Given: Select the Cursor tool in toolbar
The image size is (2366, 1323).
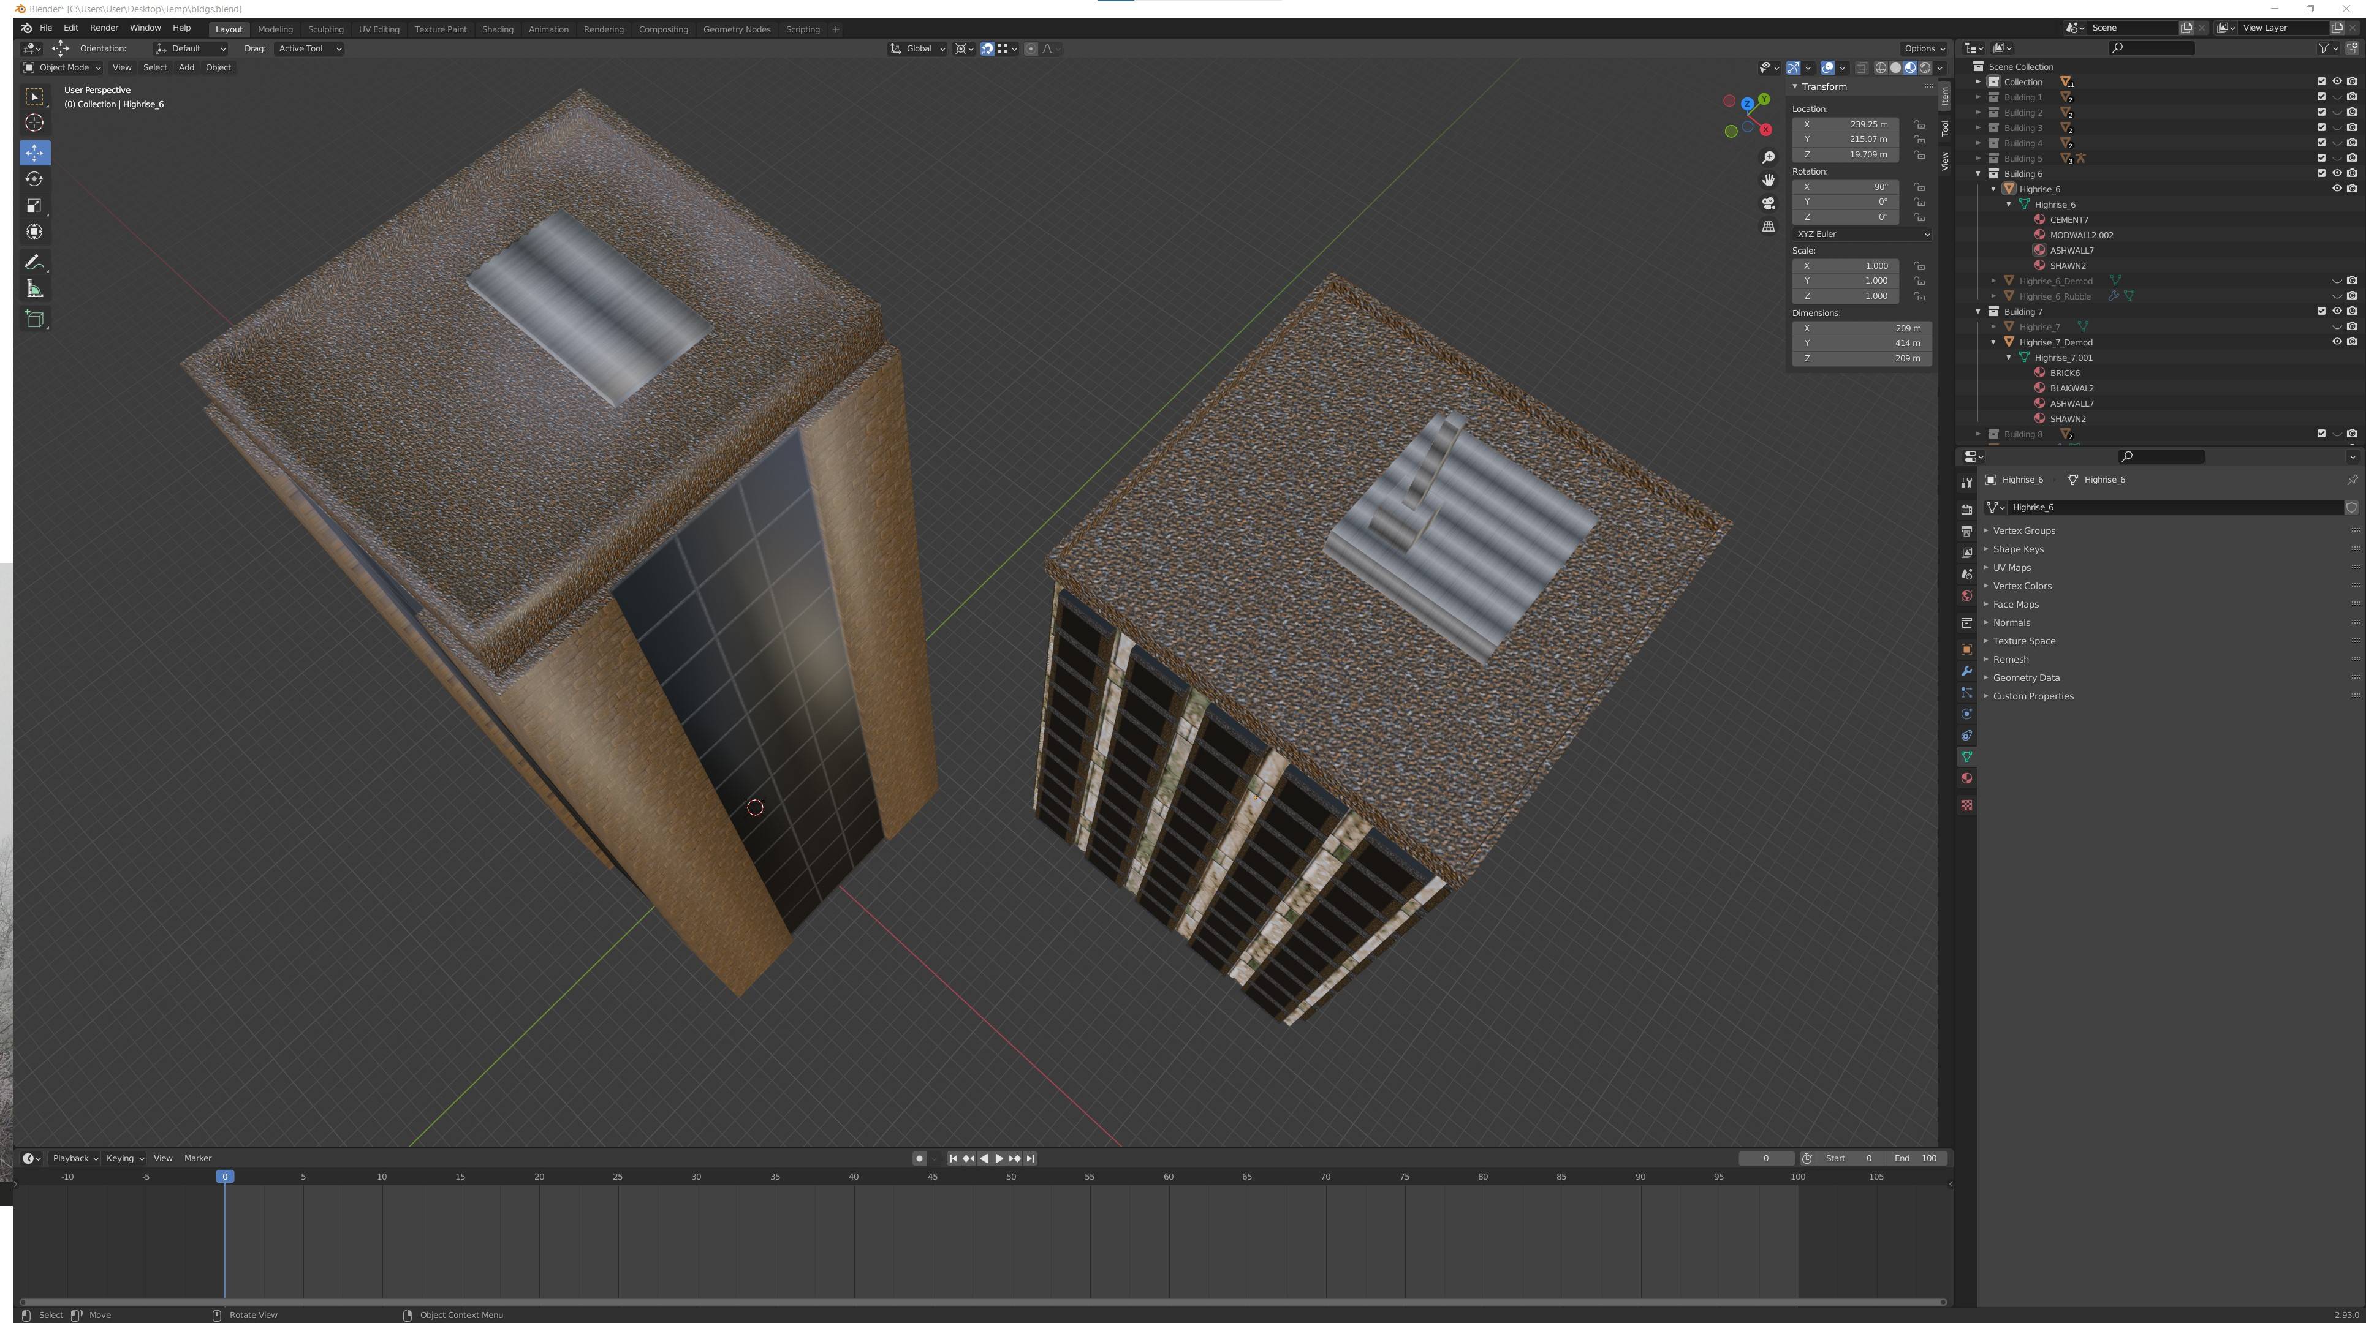Looking at the screenshot, I should (34, 123).
